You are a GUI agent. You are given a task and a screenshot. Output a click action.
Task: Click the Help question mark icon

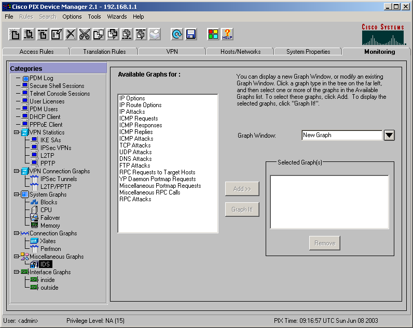[x=227, y=34]
